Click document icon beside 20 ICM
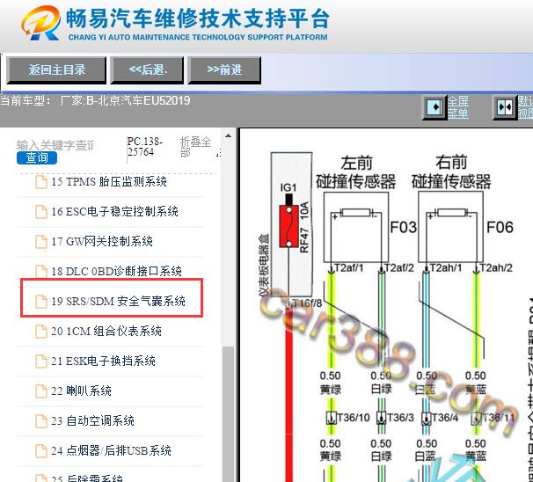Image resolution: width=533 pixels, height=482 pixels. (x=41, y=332)
